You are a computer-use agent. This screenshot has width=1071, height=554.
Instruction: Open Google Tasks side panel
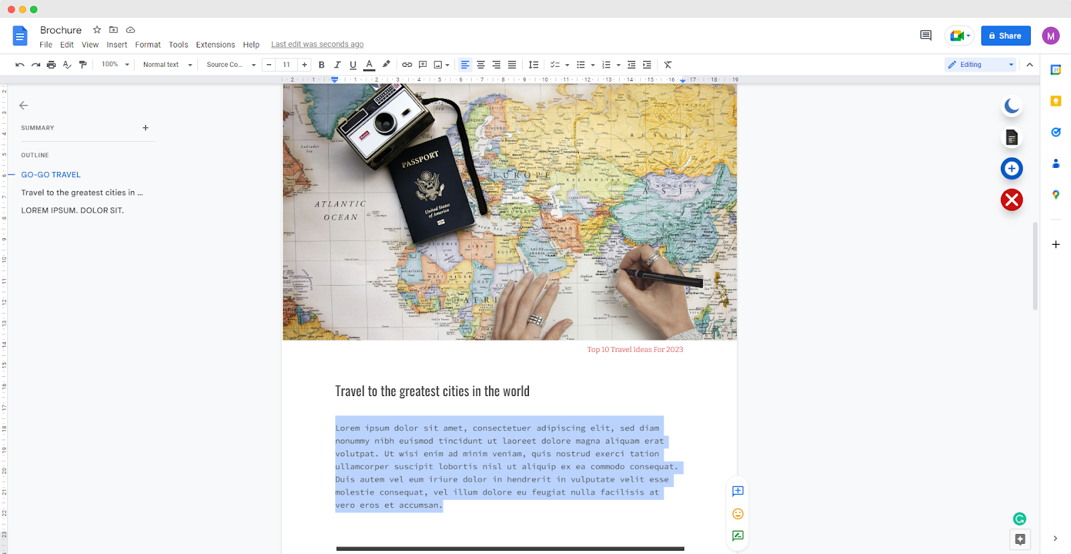click(1056, 132)
